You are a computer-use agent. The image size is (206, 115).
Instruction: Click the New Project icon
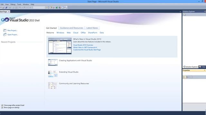coord(5,30)
